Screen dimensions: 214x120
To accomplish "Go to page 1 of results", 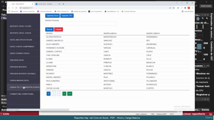I will pyautogui.click(x=48, y=94).
